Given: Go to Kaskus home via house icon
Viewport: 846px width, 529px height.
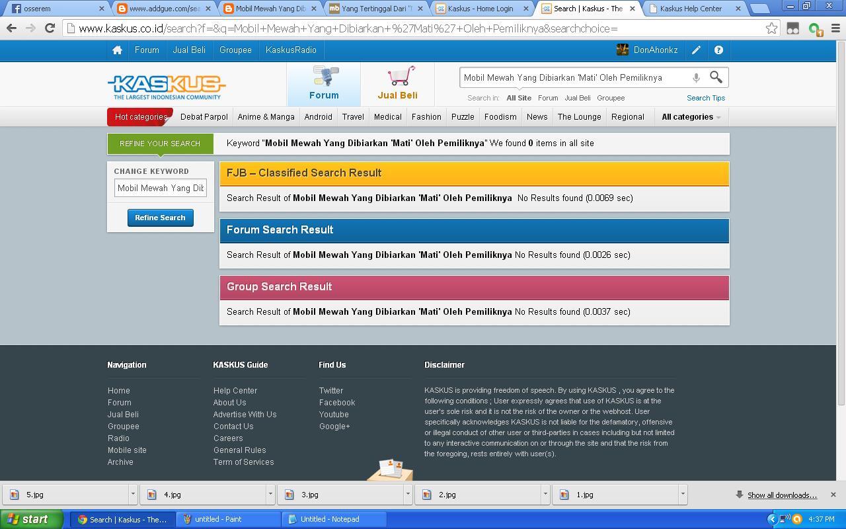Looking at the screenshot, I should click(x=117, y=50).
